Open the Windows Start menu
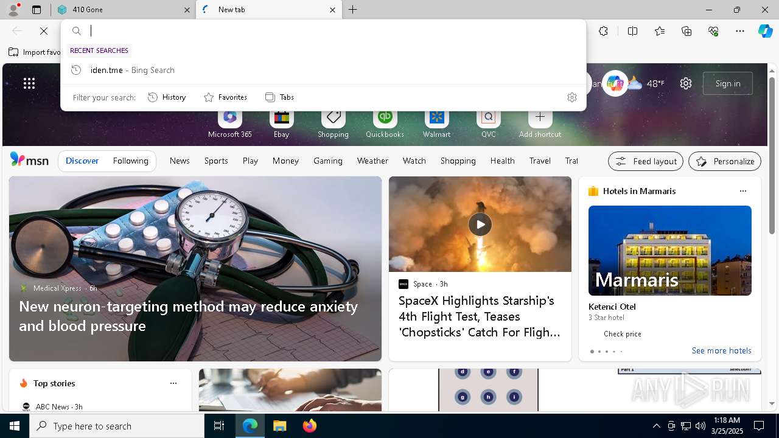Screen dimensions: 779x438 pos(15,426)
